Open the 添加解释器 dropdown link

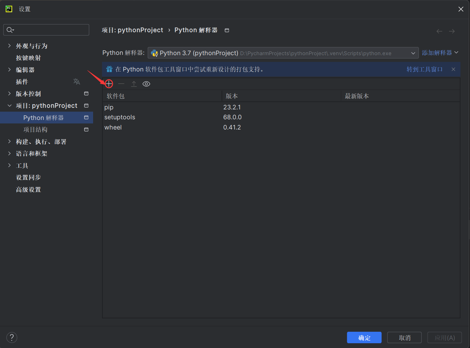(x=440, y=53)
